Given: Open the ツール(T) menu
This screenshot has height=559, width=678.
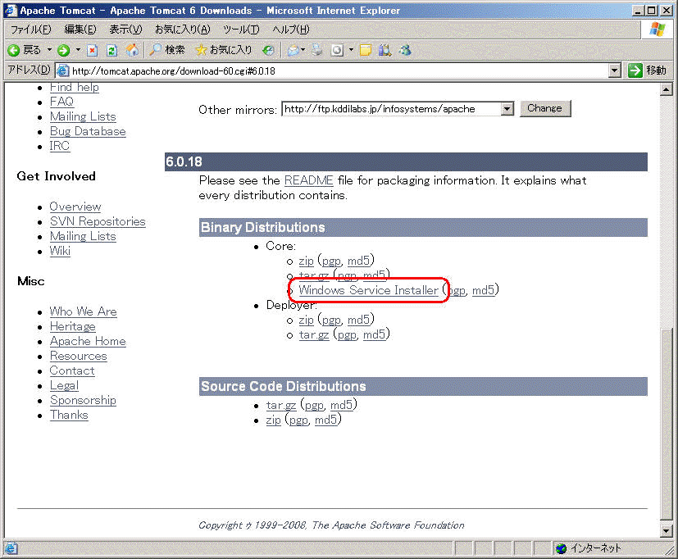Looking at the screenshot, I should 241,30.
